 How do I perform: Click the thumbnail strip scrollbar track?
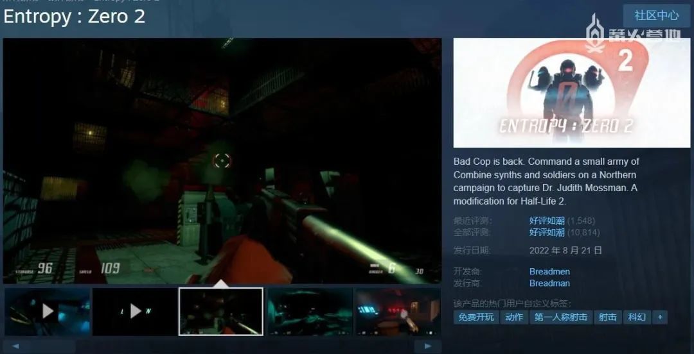(221, 346)
